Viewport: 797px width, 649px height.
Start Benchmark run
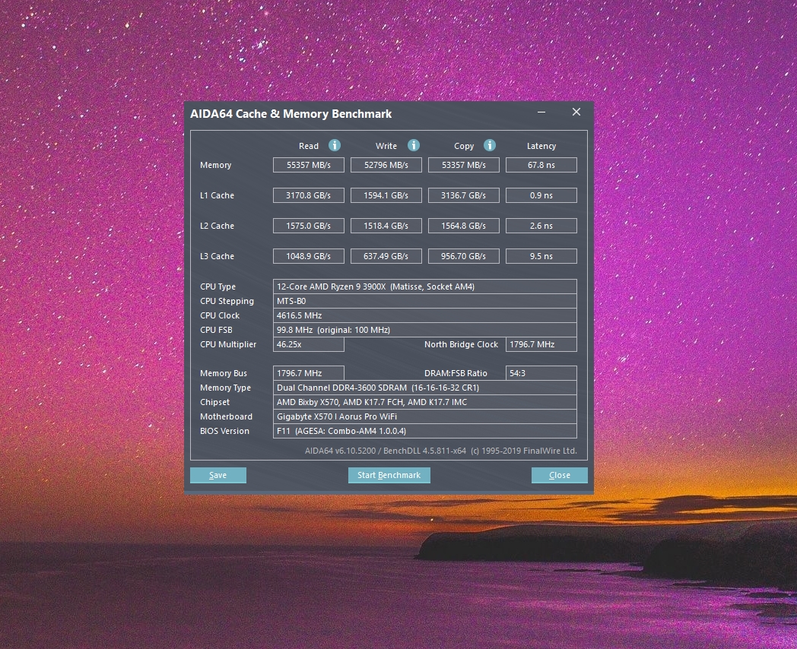[x=389, y=475]
